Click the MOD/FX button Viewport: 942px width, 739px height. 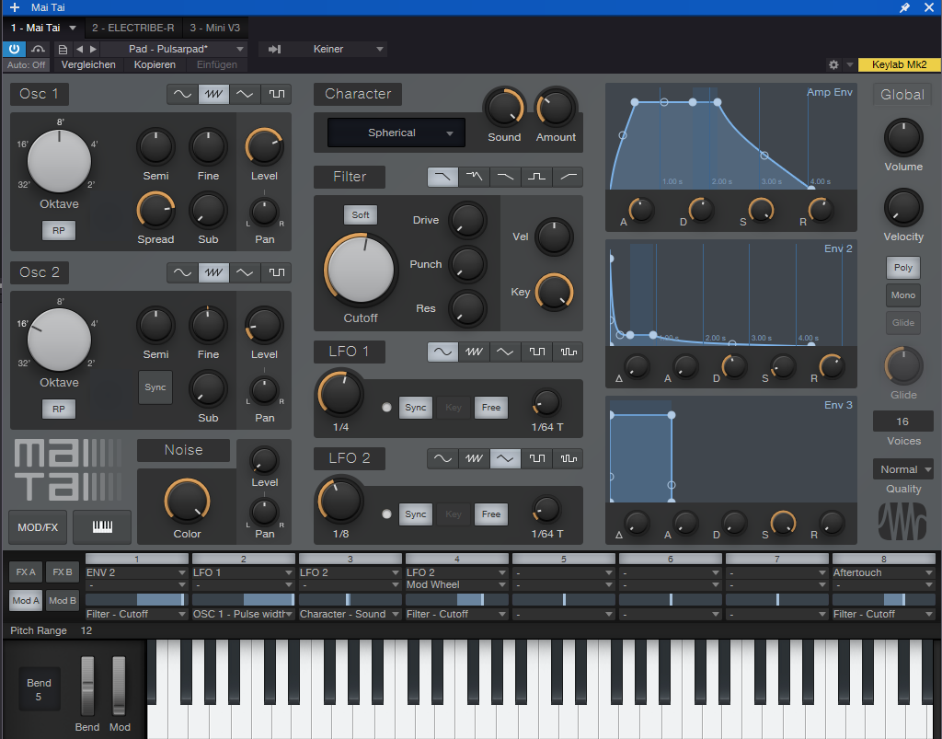[x=38, y=527]
